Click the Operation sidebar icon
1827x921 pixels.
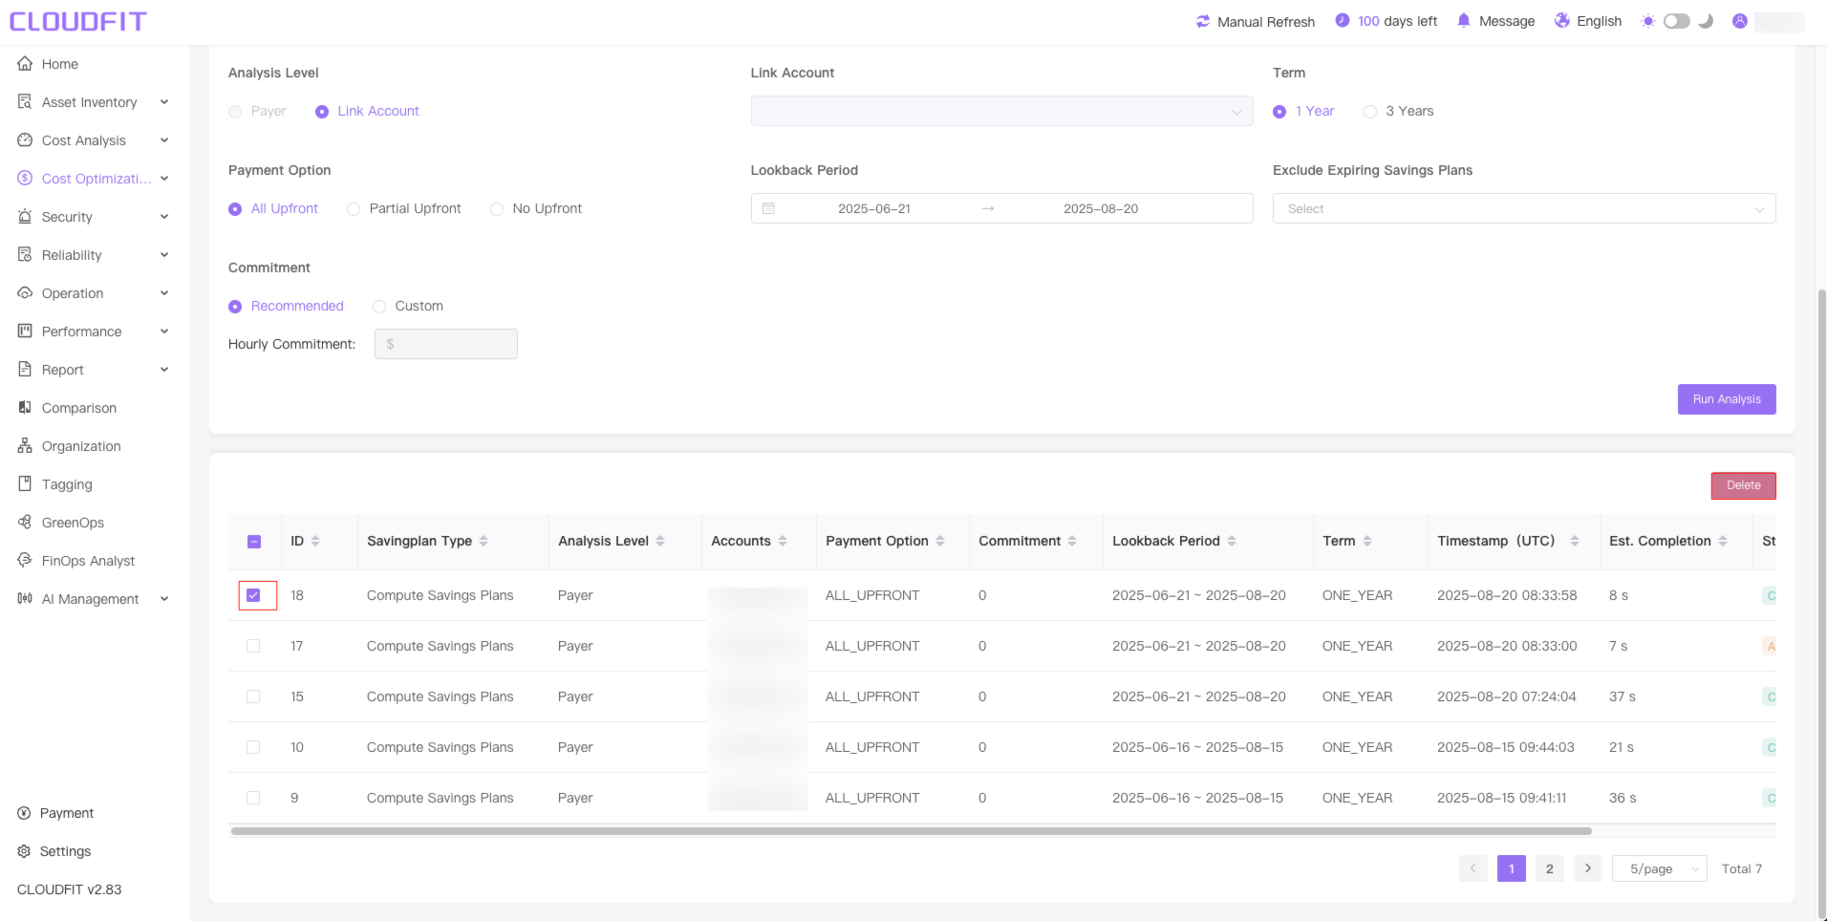point(25,293)
